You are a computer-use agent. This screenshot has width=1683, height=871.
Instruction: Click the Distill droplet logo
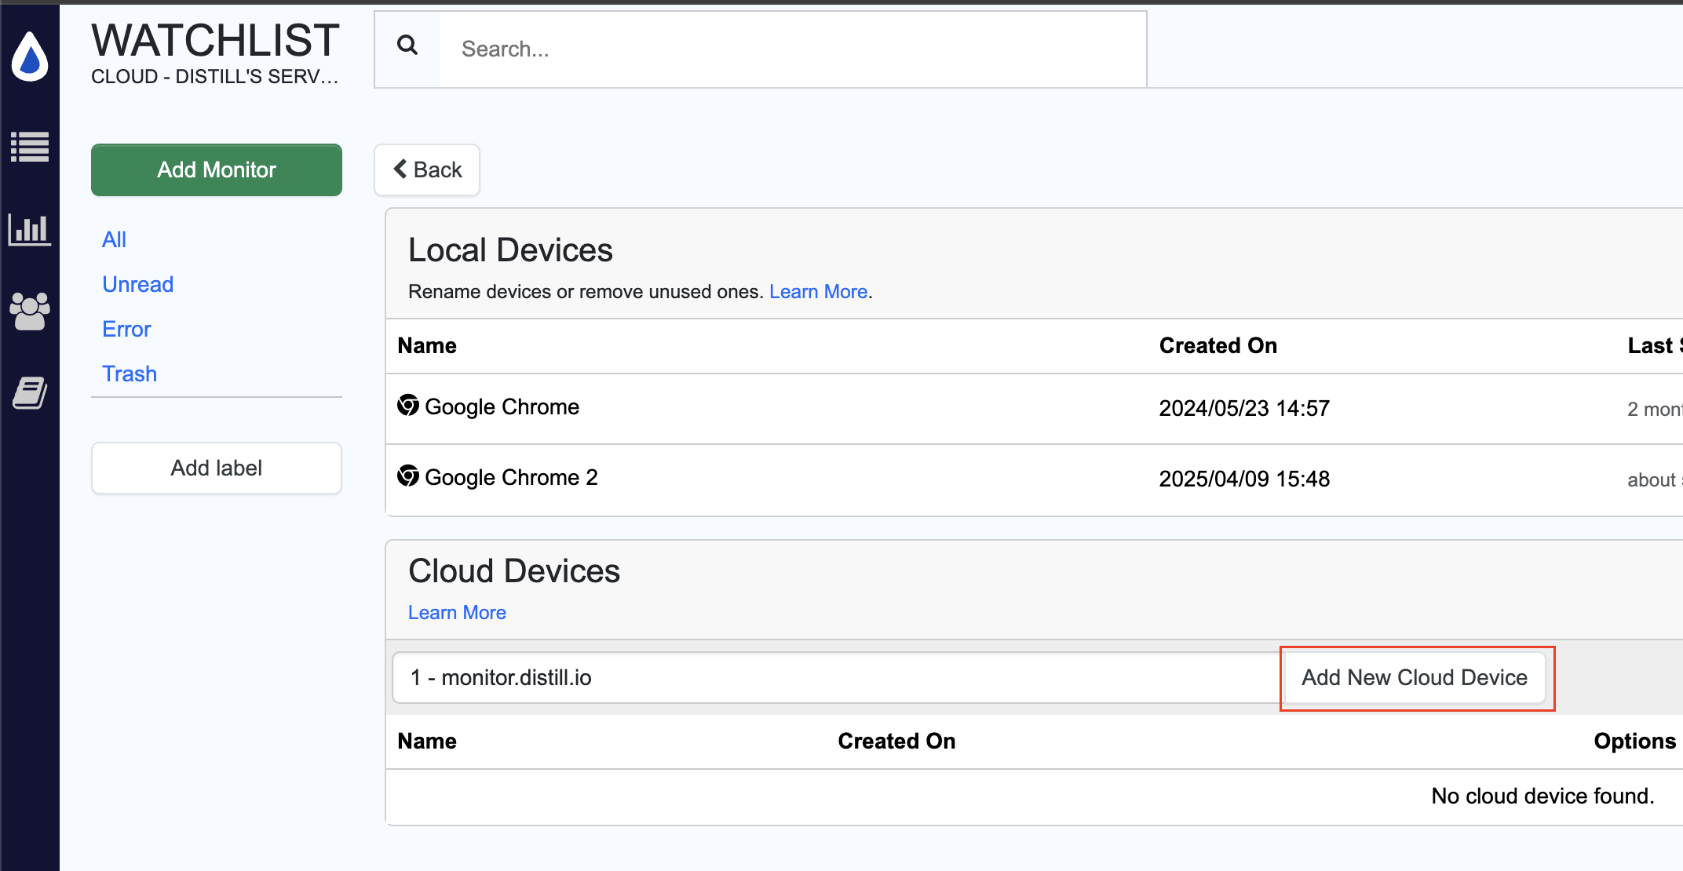31,56
